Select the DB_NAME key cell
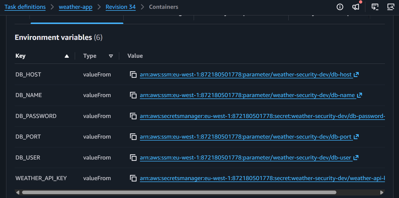This screenshot has width=399, height=198. [x=29, y=95]
